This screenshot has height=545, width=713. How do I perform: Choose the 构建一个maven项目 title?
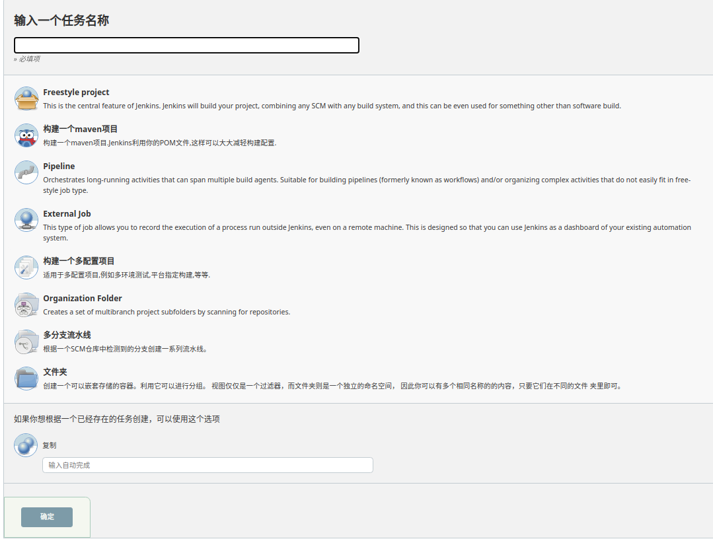80,129
